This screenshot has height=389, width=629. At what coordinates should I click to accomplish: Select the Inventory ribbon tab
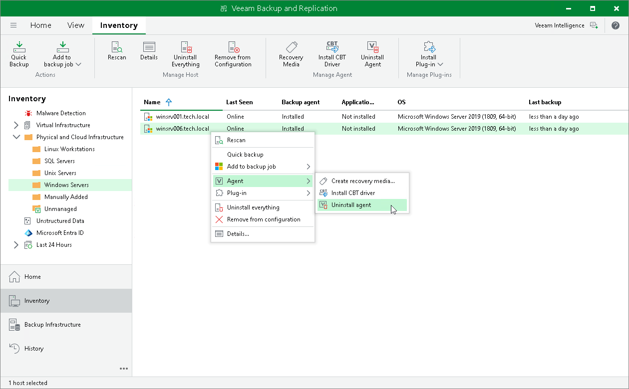119,25
